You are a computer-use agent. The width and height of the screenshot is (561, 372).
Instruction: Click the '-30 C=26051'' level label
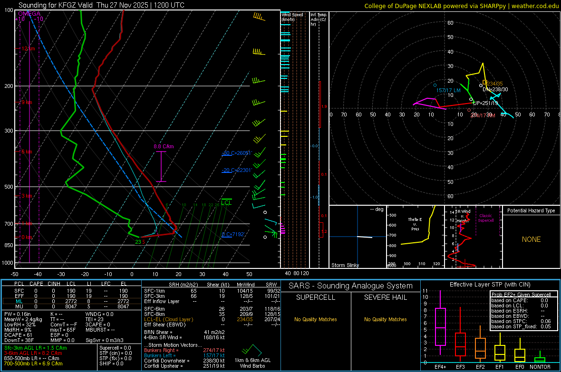coord(237,153)
